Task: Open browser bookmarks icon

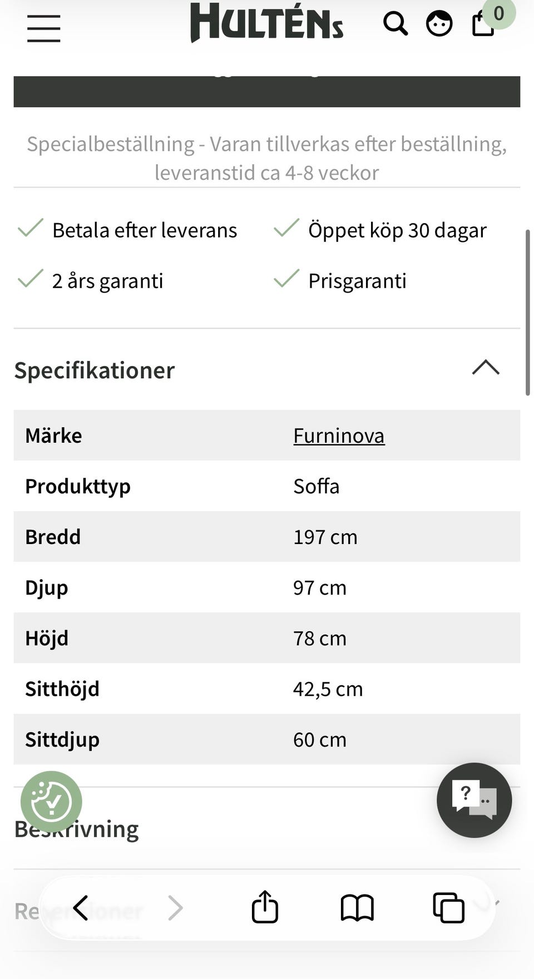Action: click(357, 908)
